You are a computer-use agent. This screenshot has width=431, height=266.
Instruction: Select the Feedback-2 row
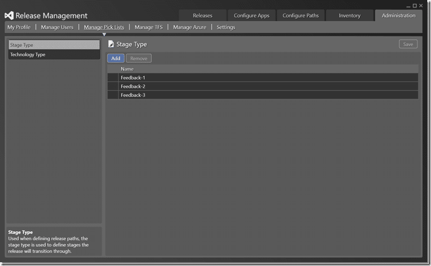click(x=263, y=86)
